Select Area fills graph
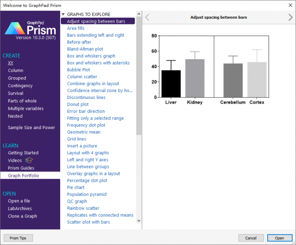The height and width of the screenshot is (245, 296). pyautogui.click(x=76, y=28)
